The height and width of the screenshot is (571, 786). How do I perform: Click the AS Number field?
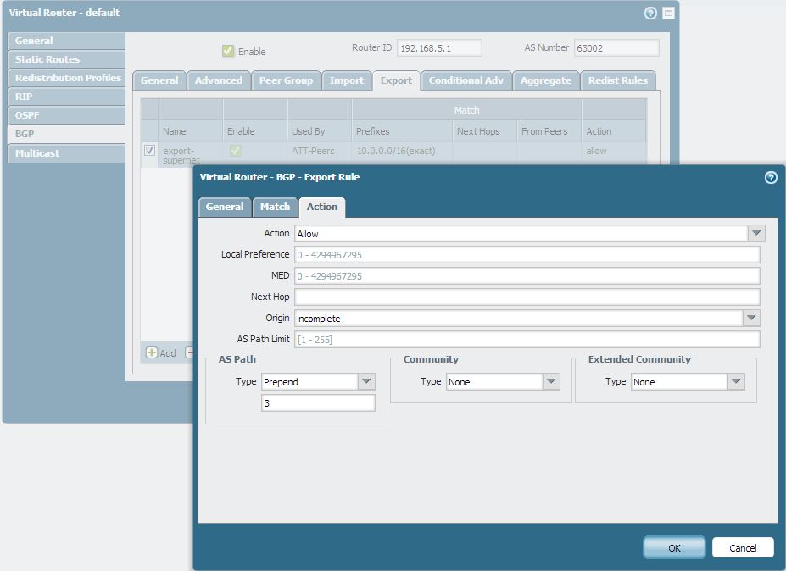[x=616, y=48]
